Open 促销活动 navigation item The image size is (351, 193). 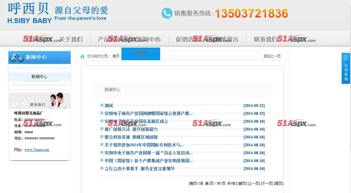188,39
